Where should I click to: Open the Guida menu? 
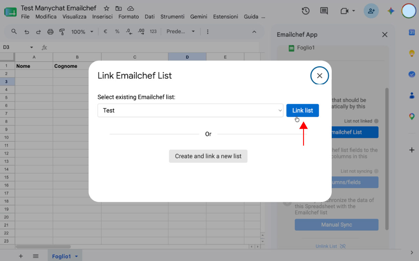coord(251,16)
